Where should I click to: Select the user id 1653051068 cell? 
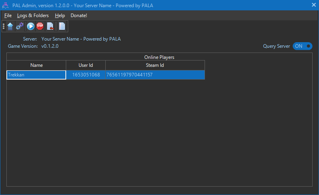pyautogui.click(x=86, y=75)
